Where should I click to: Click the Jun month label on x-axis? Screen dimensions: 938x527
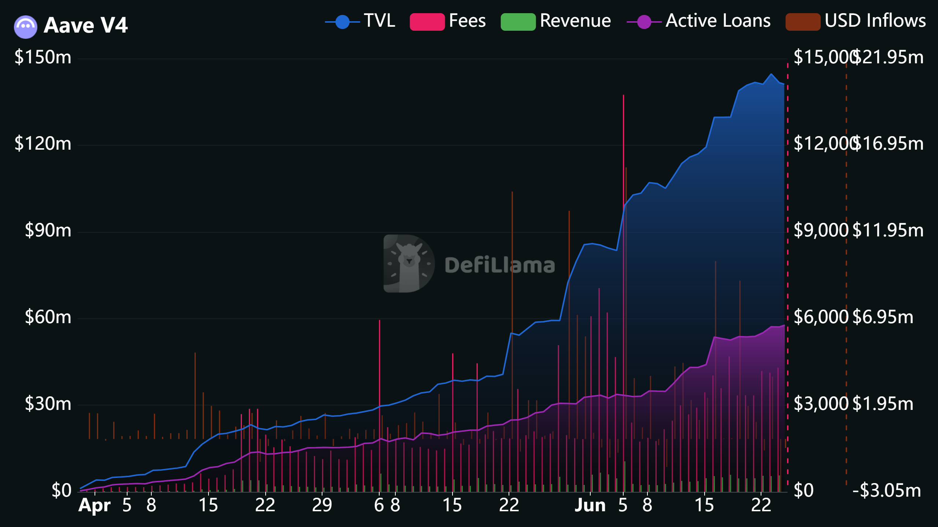click(590, 505)
